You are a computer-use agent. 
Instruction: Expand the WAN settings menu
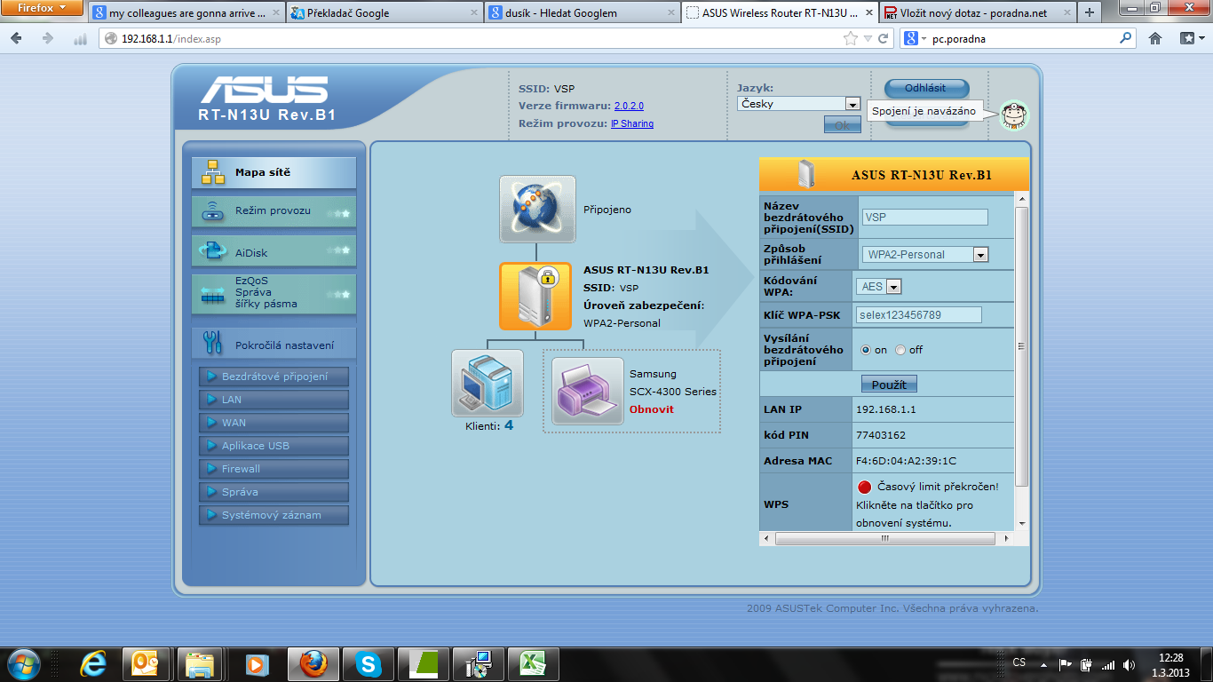tap(274, 423)
